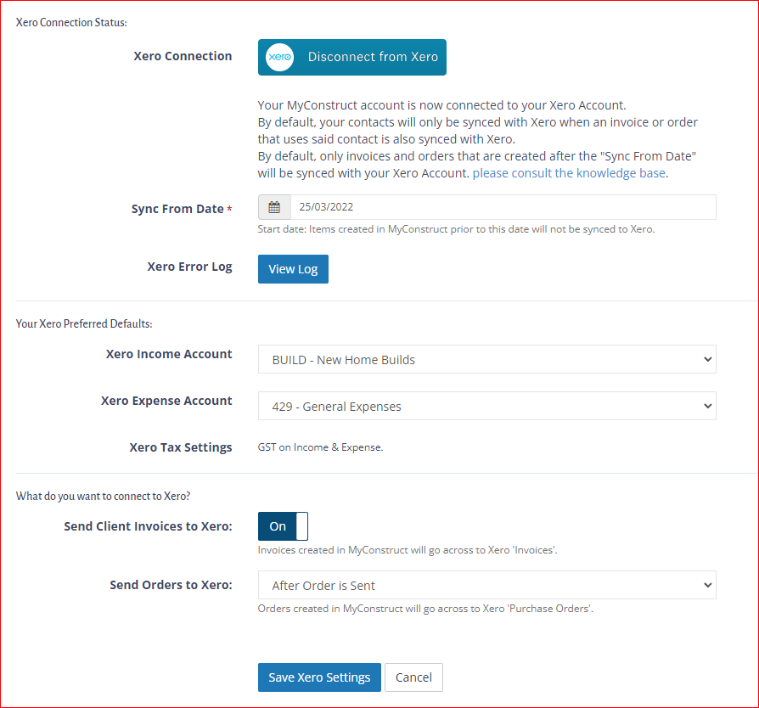The width and height of the screenshot is (759, 708).
Task: Follow the knowledge base link
Action: 569,173
